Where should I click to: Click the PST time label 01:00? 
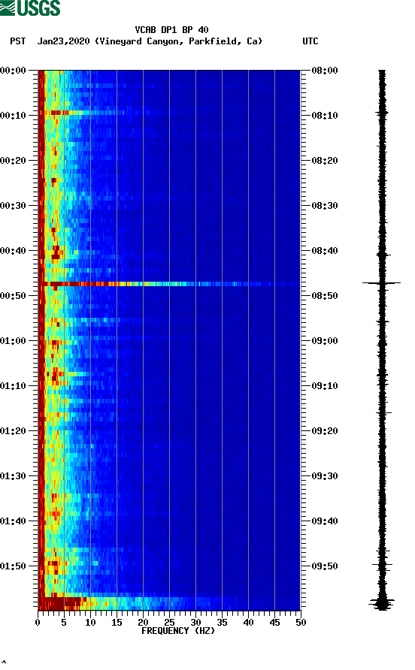coord(14,341)
